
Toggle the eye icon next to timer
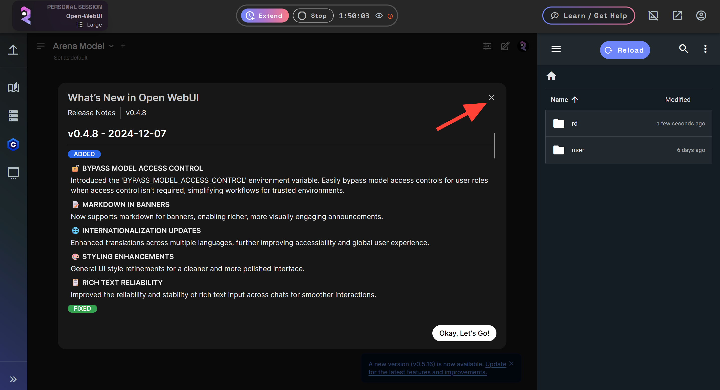tap(379, 16)
